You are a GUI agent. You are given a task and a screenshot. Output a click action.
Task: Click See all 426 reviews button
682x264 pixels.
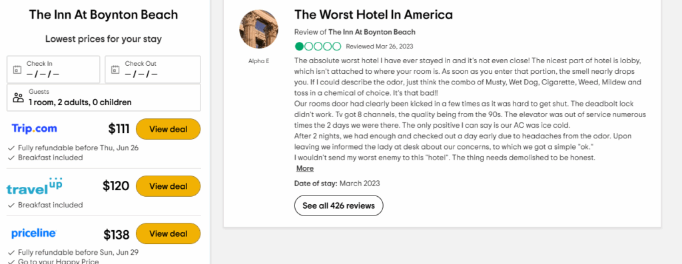[x=339, y=206]
